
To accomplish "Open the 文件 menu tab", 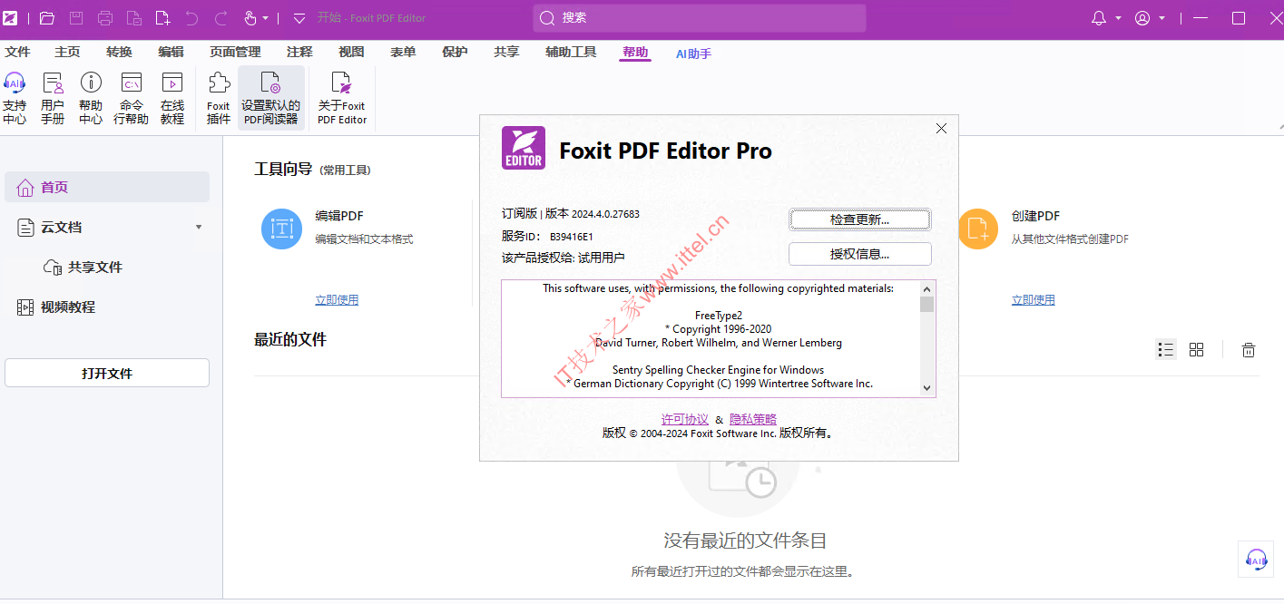I will pyautogui.click(x=17, y=53).
